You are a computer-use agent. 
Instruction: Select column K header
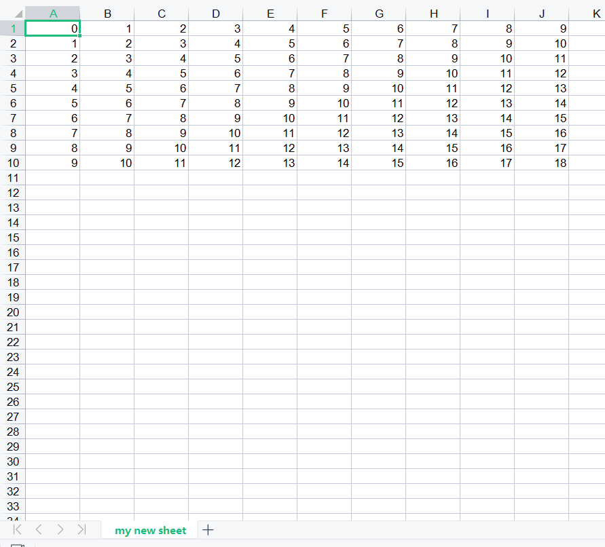587,14
